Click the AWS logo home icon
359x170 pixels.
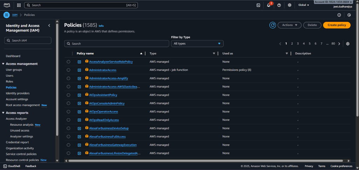(7, 5)
